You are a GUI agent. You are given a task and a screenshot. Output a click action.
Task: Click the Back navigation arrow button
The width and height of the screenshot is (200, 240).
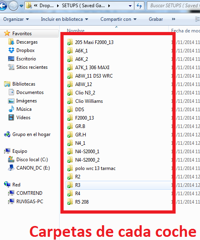pos(3,6)
